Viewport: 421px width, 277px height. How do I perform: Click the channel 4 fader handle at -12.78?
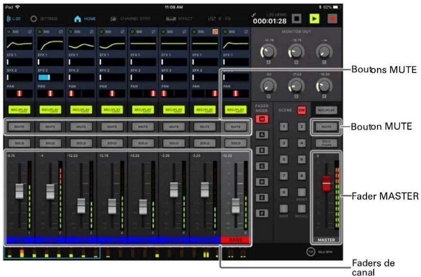[x=112, y=206]
